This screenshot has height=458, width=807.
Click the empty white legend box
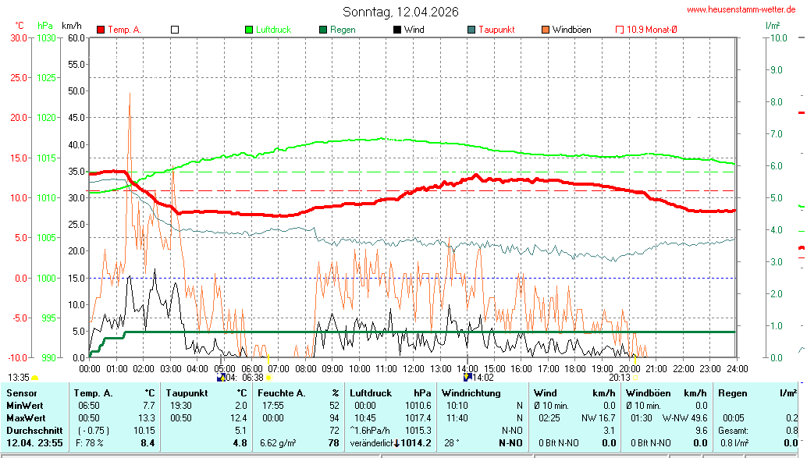coord(175,30)
